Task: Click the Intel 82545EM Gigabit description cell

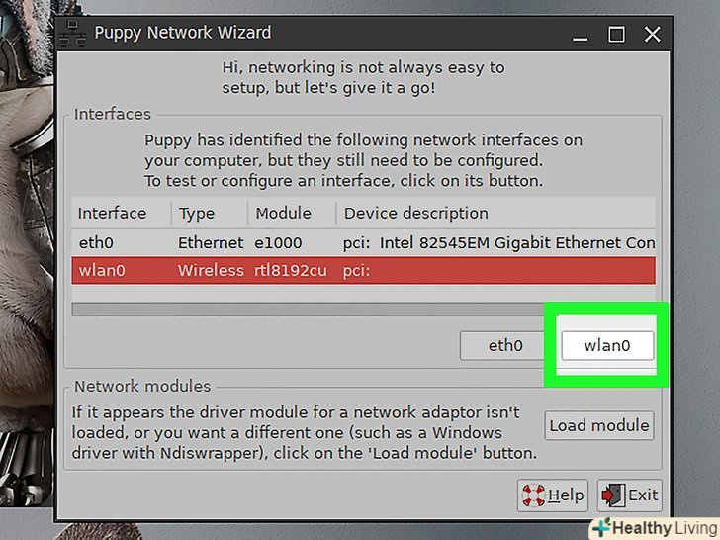Action: click(x=499, y=243)
